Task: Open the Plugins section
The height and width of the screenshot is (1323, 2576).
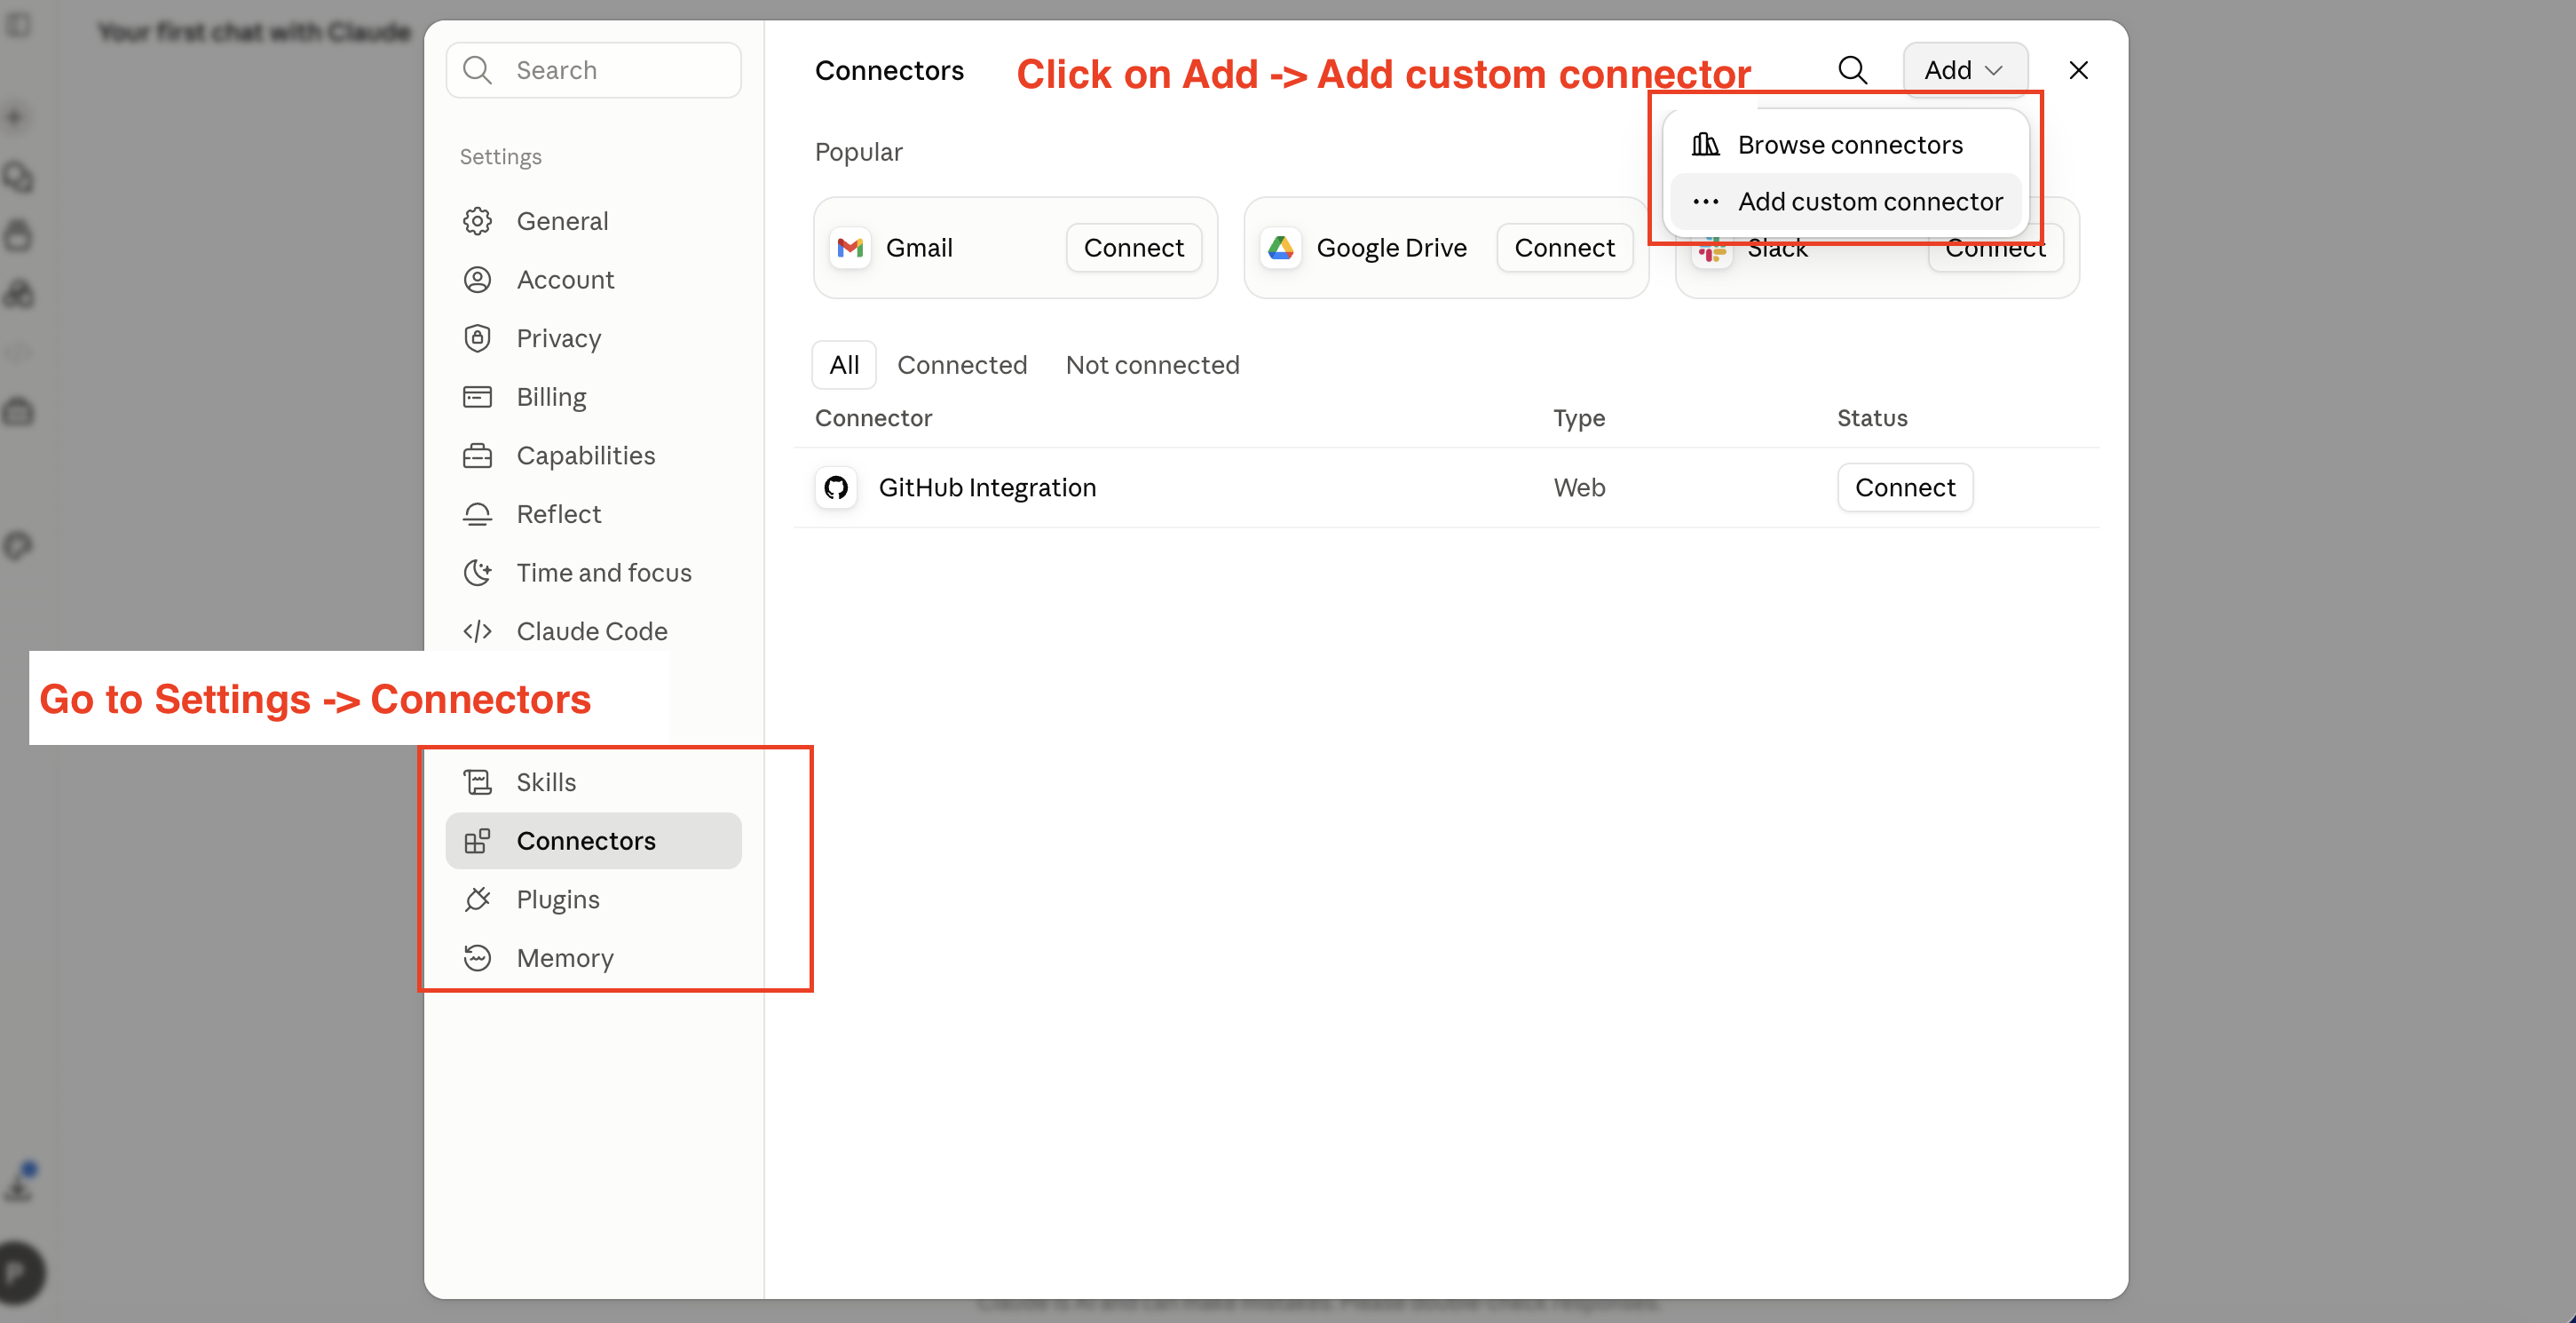Action: (x=593, y=900)
